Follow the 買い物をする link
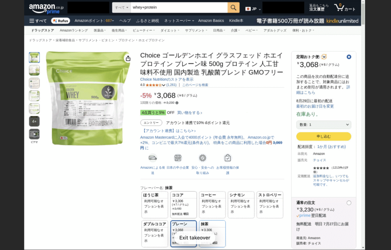 pos(189,113)
